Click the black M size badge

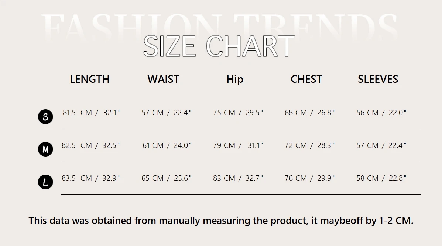point(45,149)
